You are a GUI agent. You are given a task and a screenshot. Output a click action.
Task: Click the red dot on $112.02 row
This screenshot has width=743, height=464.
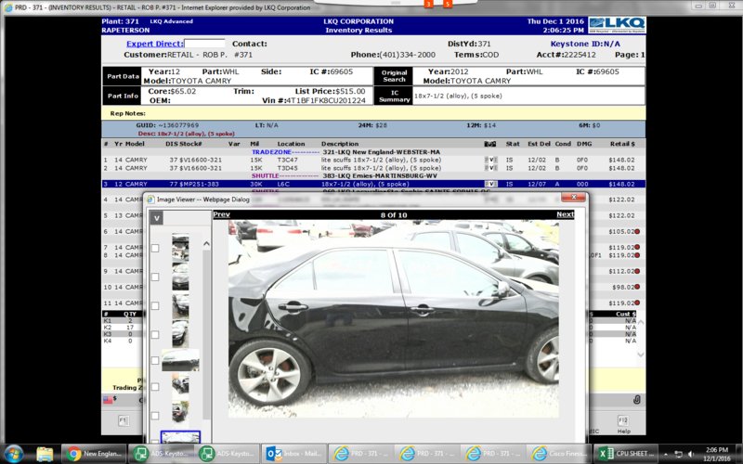coord(637,271)
